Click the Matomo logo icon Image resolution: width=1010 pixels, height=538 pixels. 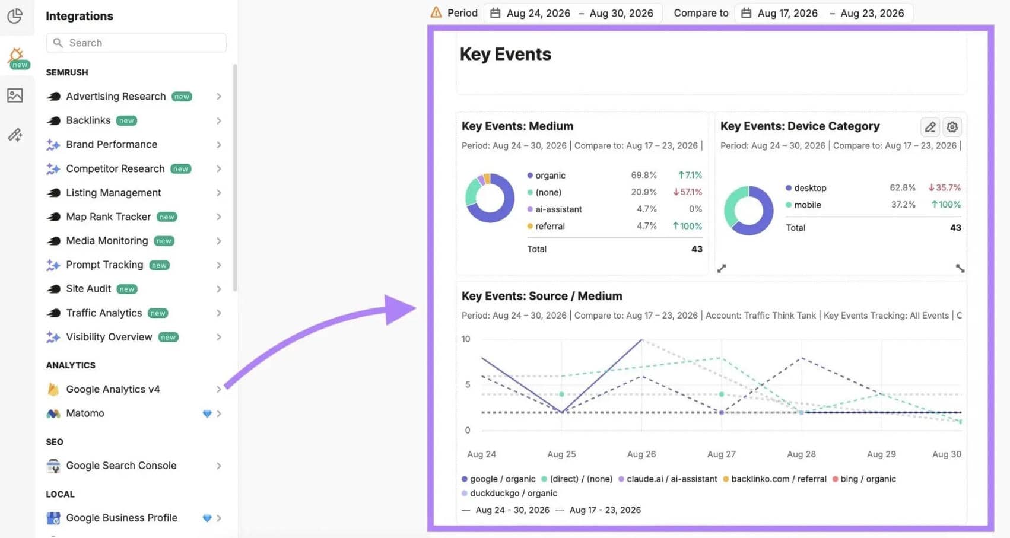point(53,413)
